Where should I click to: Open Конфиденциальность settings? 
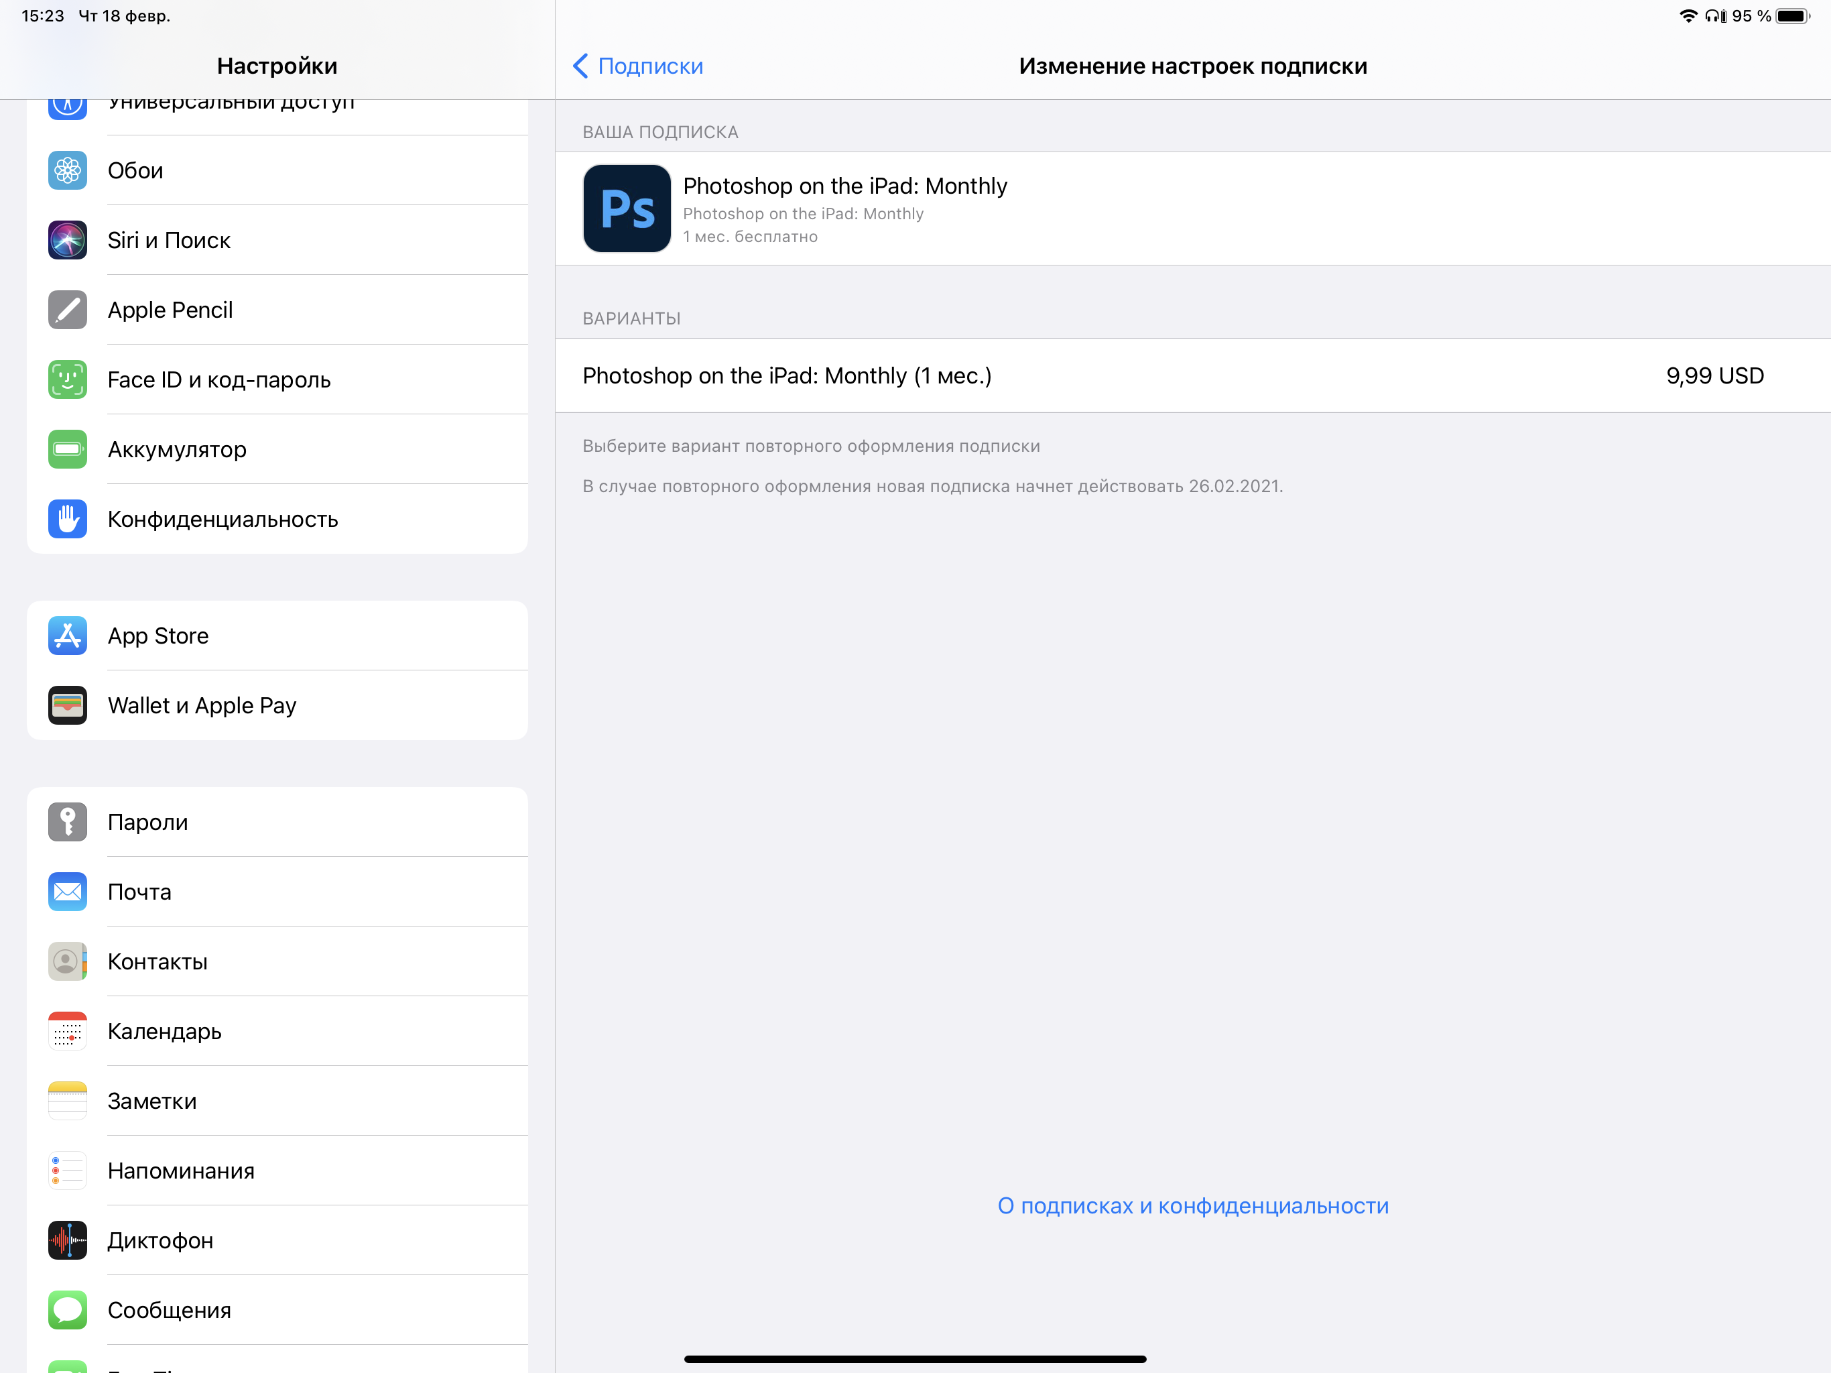[277, 519]
